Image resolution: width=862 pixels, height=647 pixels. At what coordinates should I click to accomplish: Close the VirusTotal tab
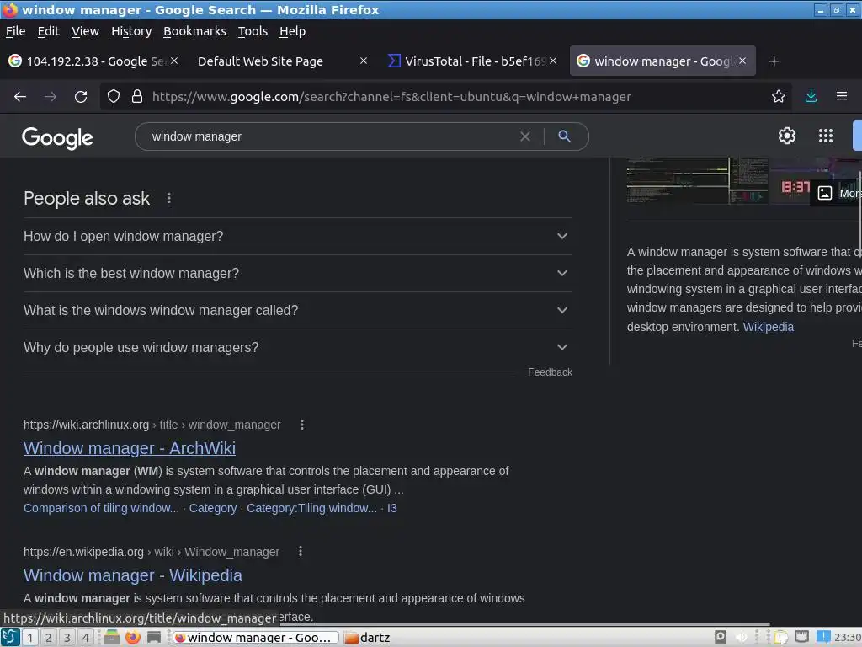click(553, 61)
